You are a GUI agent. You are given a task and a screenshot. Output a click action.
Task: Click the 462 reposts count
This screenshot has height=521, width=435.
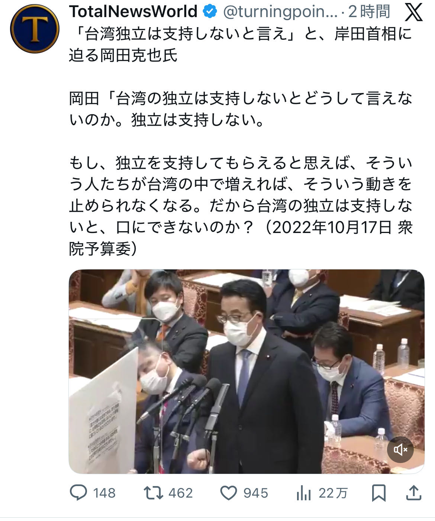pyautogui.click(x=181, y=493)
